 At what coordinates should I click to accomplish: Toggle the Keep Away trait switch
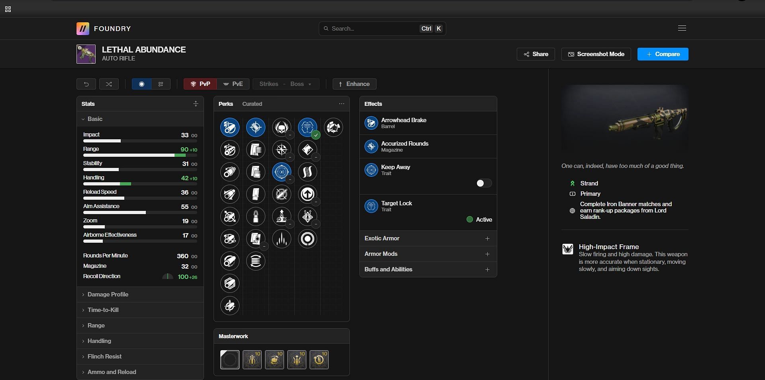(x=484, y=183)
